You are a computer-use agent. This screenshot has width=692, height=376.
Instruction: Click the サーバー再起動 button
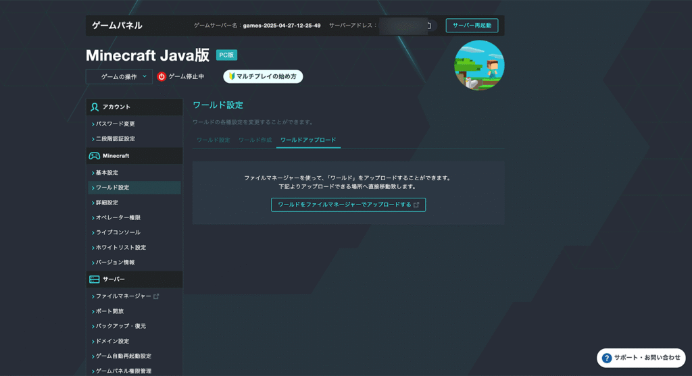click(472, 26)
